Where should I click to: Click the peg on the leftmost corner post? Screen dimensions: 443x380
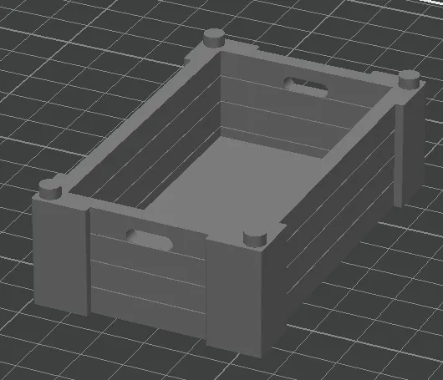click(x=50, y=188)
